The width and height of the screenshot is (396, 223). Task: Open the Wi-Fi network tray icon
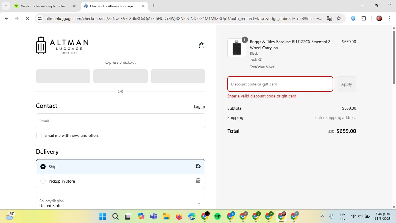pos(353,216)
